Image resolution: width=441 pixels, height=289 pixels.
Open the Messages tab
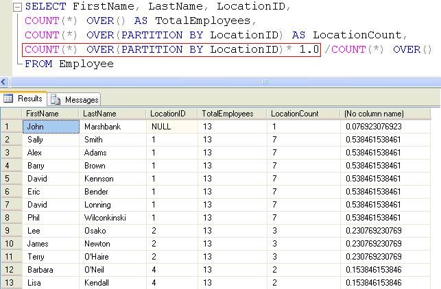pyautogui.click(x=74, y=100)
